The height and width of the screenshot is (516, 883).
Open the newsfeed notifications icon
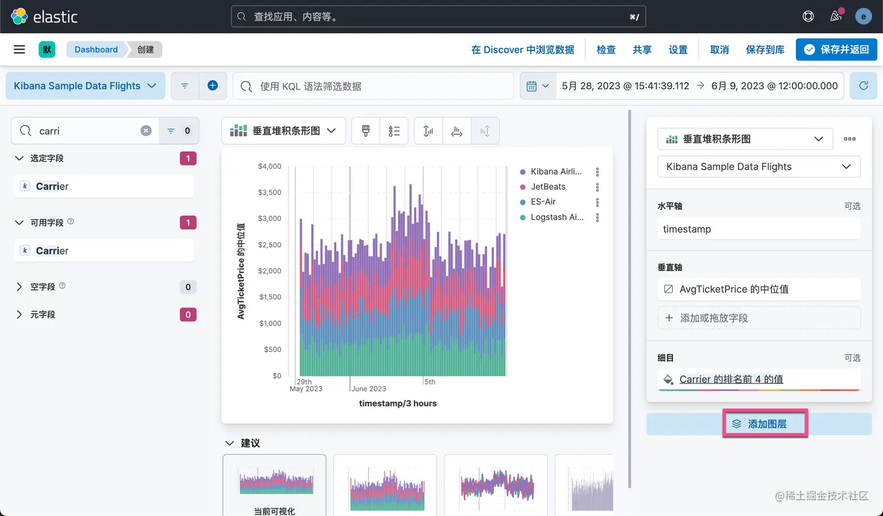(x=836, y=16)
